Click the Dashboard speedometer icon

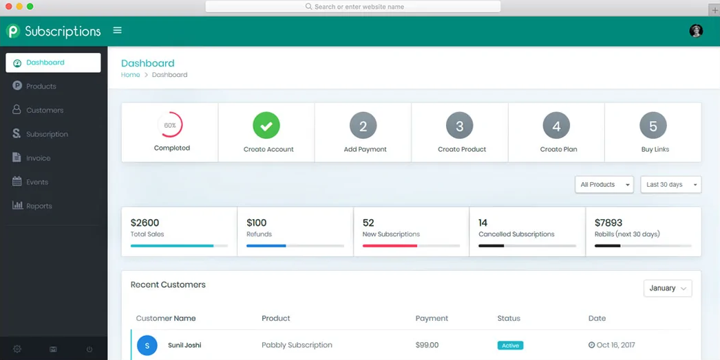[x=17, y=63]
